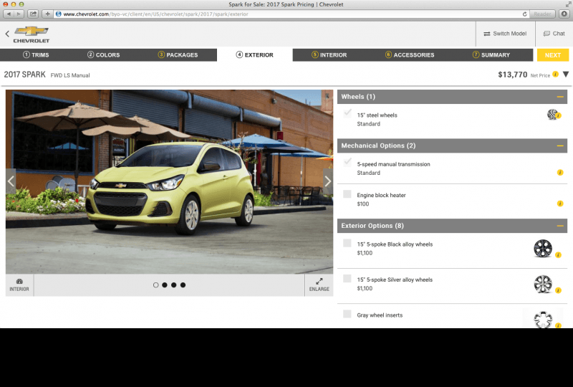Open Chat support
This screenshot has height=387, width=573.
554,34
